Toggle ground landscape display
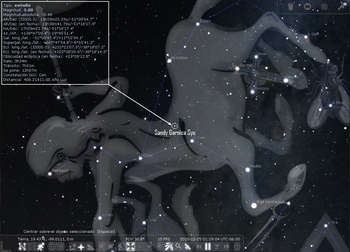 coord(73,247)
